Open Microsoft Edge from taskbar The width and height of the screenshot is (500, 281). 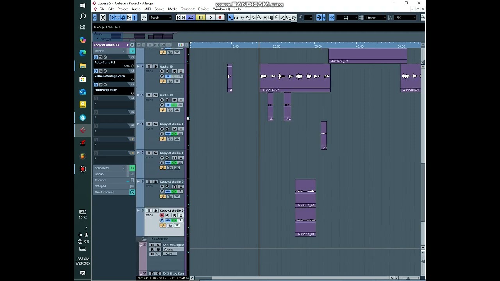[83, 53]
